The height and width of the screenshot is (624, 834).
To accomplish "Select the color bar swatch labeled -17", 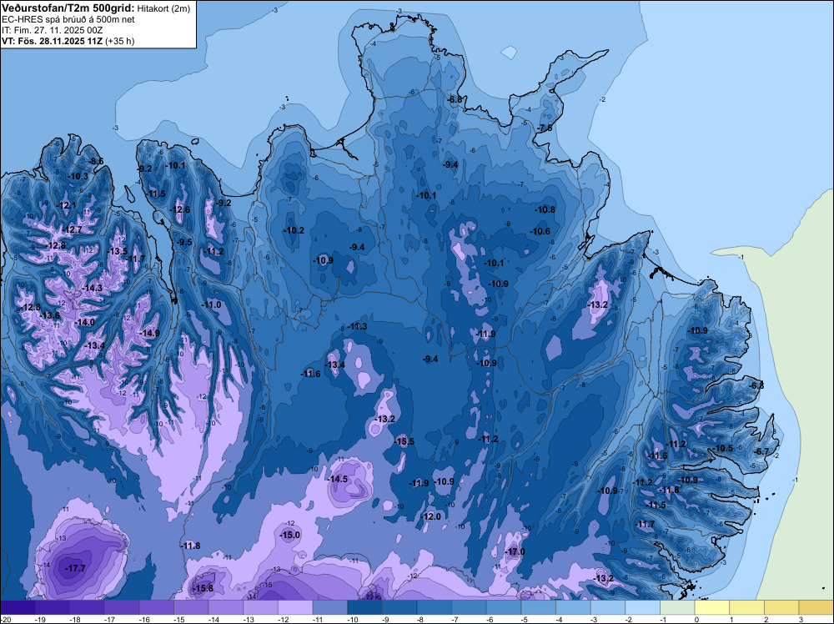I will [x=121, y=607].
